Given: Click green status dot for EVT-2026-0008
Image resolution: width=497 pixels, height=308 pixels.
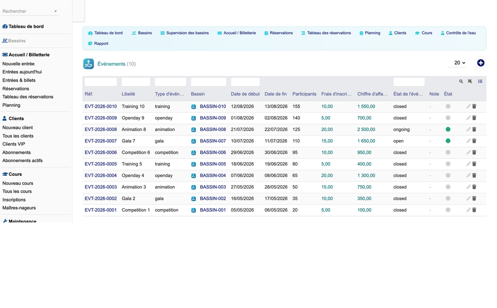Looking at the screenshot, I should (x=448, y=130).
